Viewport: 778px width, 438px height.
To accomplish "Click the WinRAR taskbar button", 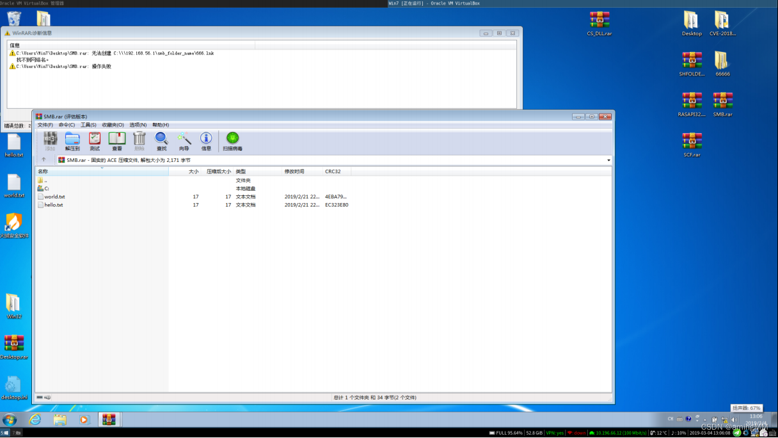I will (109, 420).
